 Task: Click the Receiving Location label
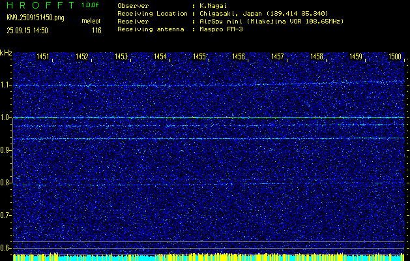(x=153, y=14)
